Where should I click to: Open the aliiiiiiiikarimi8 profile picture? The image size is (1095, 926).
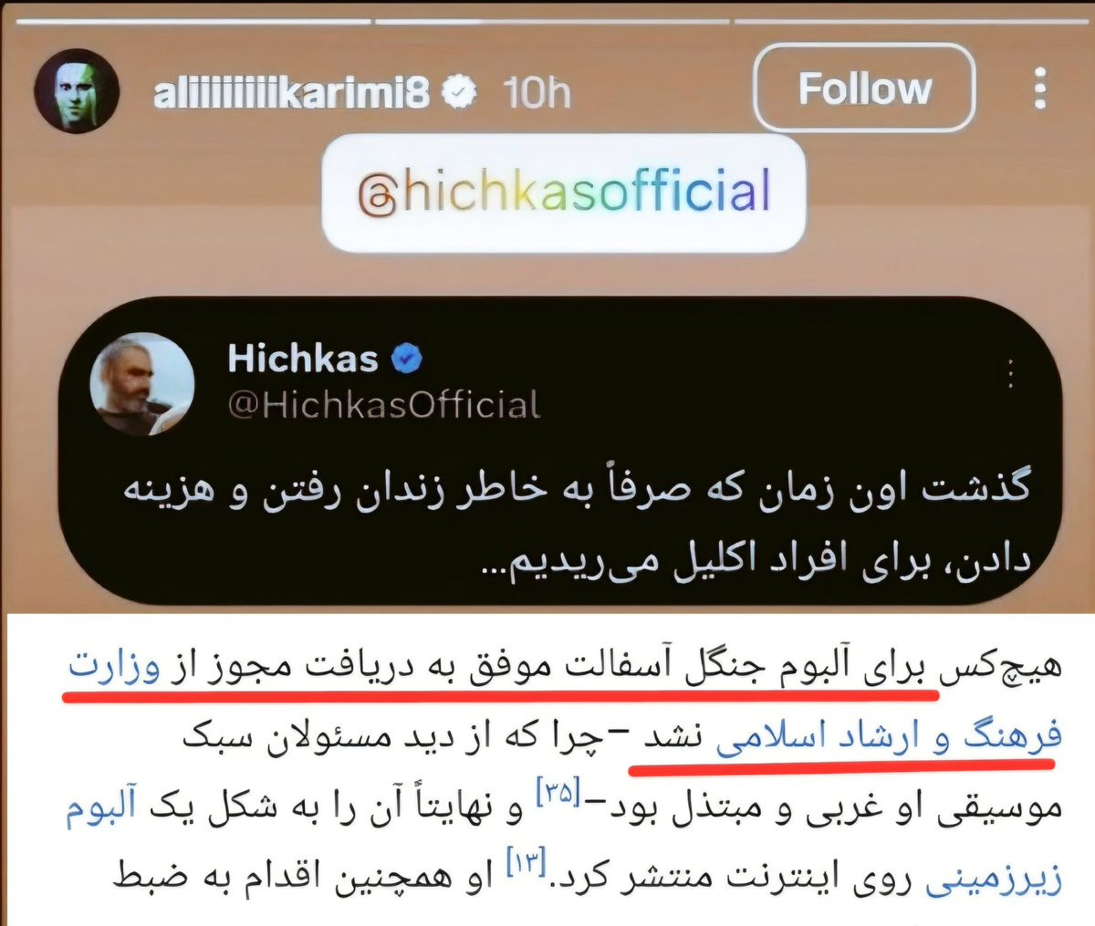click(77, 91)
